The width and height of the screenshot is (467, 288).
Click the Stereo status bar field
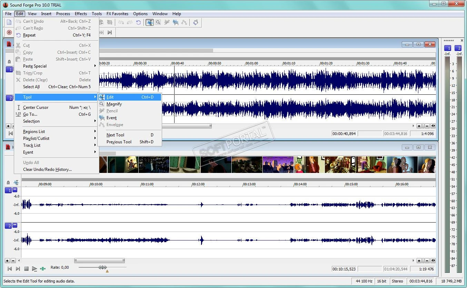pos(397,281)
